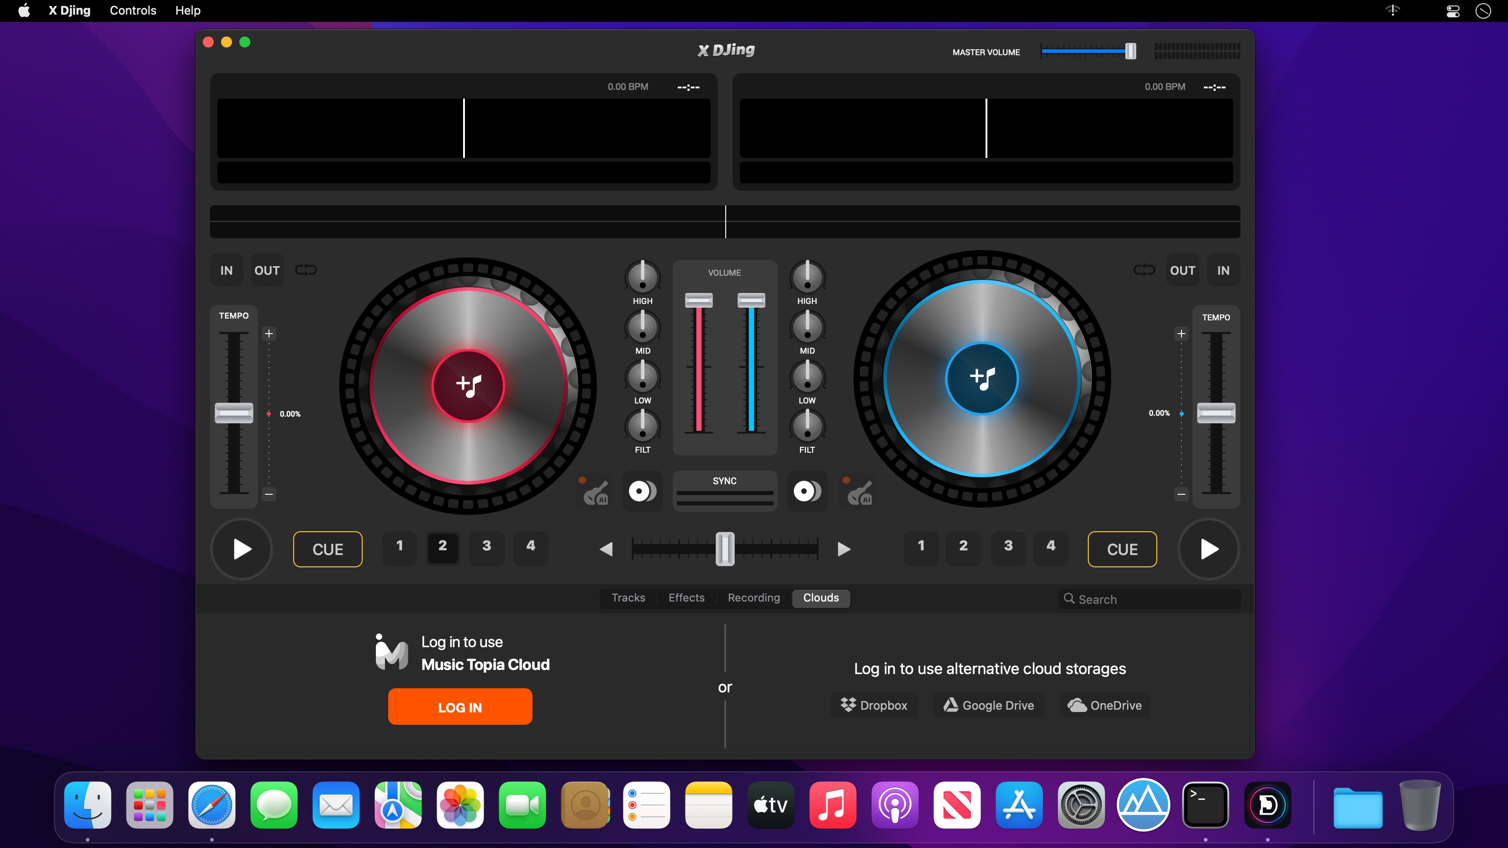Click the left deck FILT knob
The width and height of the screenshot is (1508, 848).
click(x=642, y=425)
